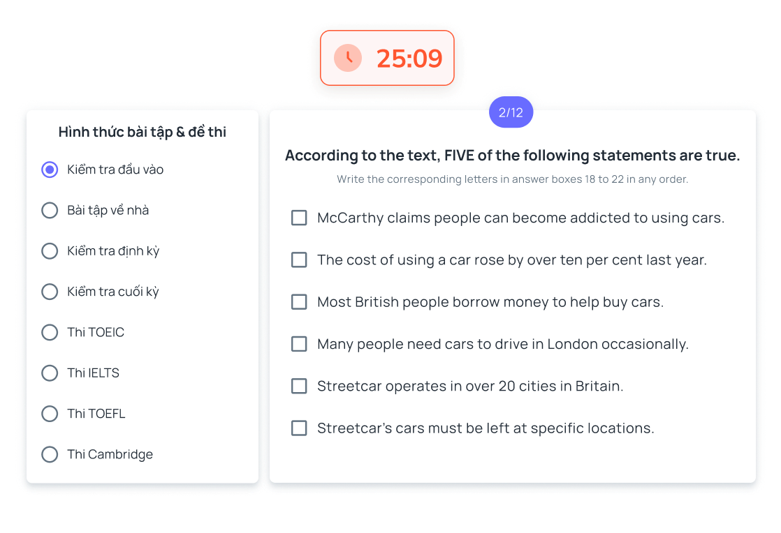This screenshot has width=781, height=533.
Task: Check the McCarthy addicted to cars statement
Action: tap(299, 218)
